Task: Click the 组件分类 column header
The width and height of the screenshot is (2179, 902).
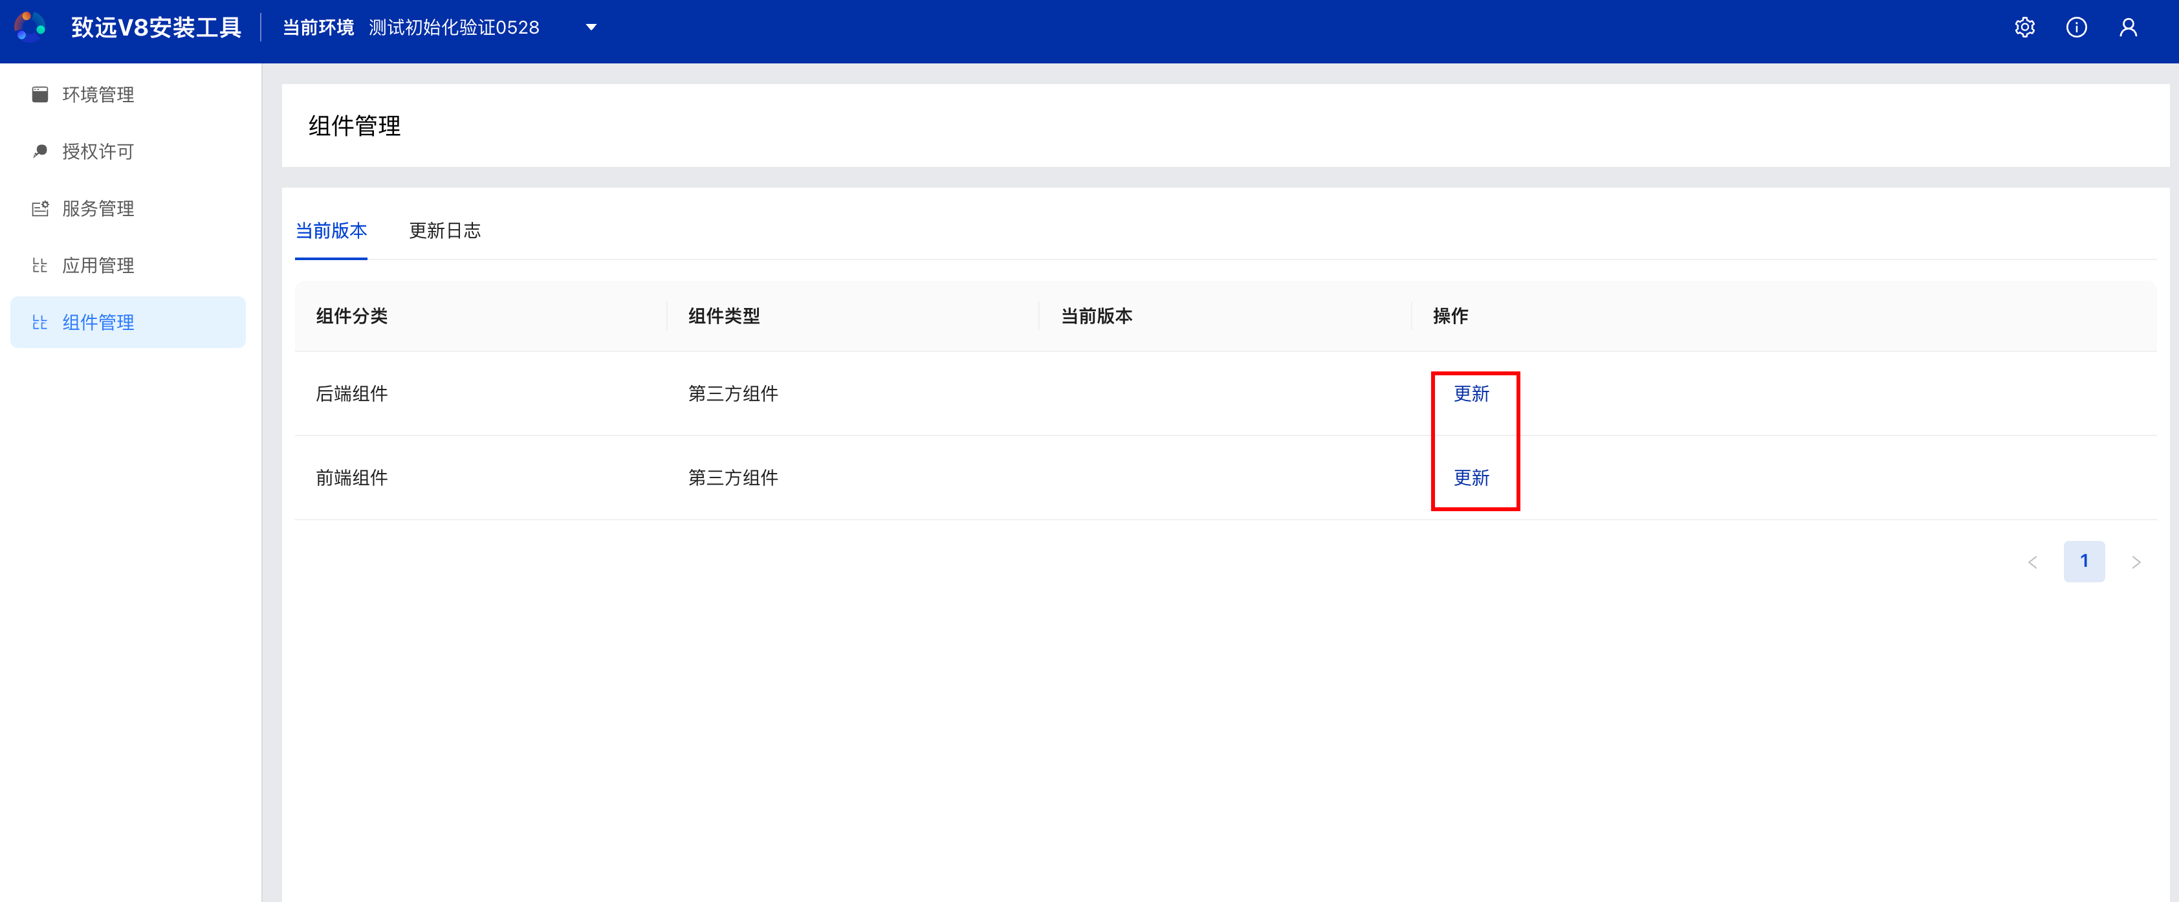Action: [x=352, y=316]
